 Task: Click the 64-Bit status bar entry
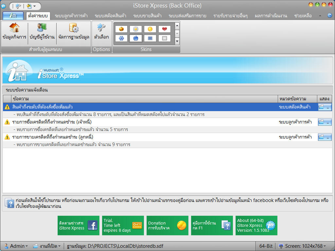coord(266,246)
